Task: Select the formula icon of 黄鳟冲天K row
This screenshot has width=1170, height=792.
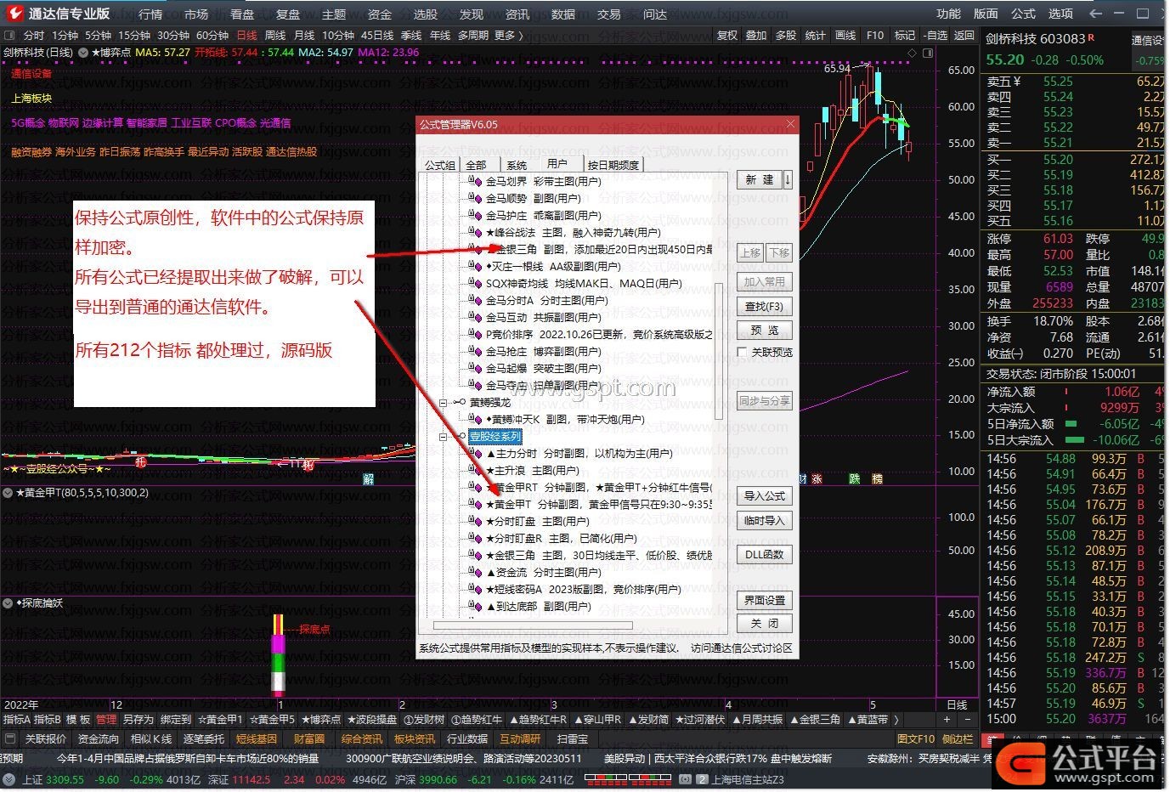Action: pyautogui.click(x=475, y=419)
